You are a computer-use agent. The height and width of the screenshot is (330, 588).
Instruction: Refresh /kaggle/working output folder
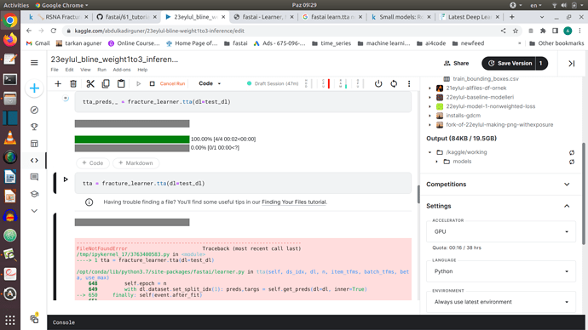coord(572,152)
